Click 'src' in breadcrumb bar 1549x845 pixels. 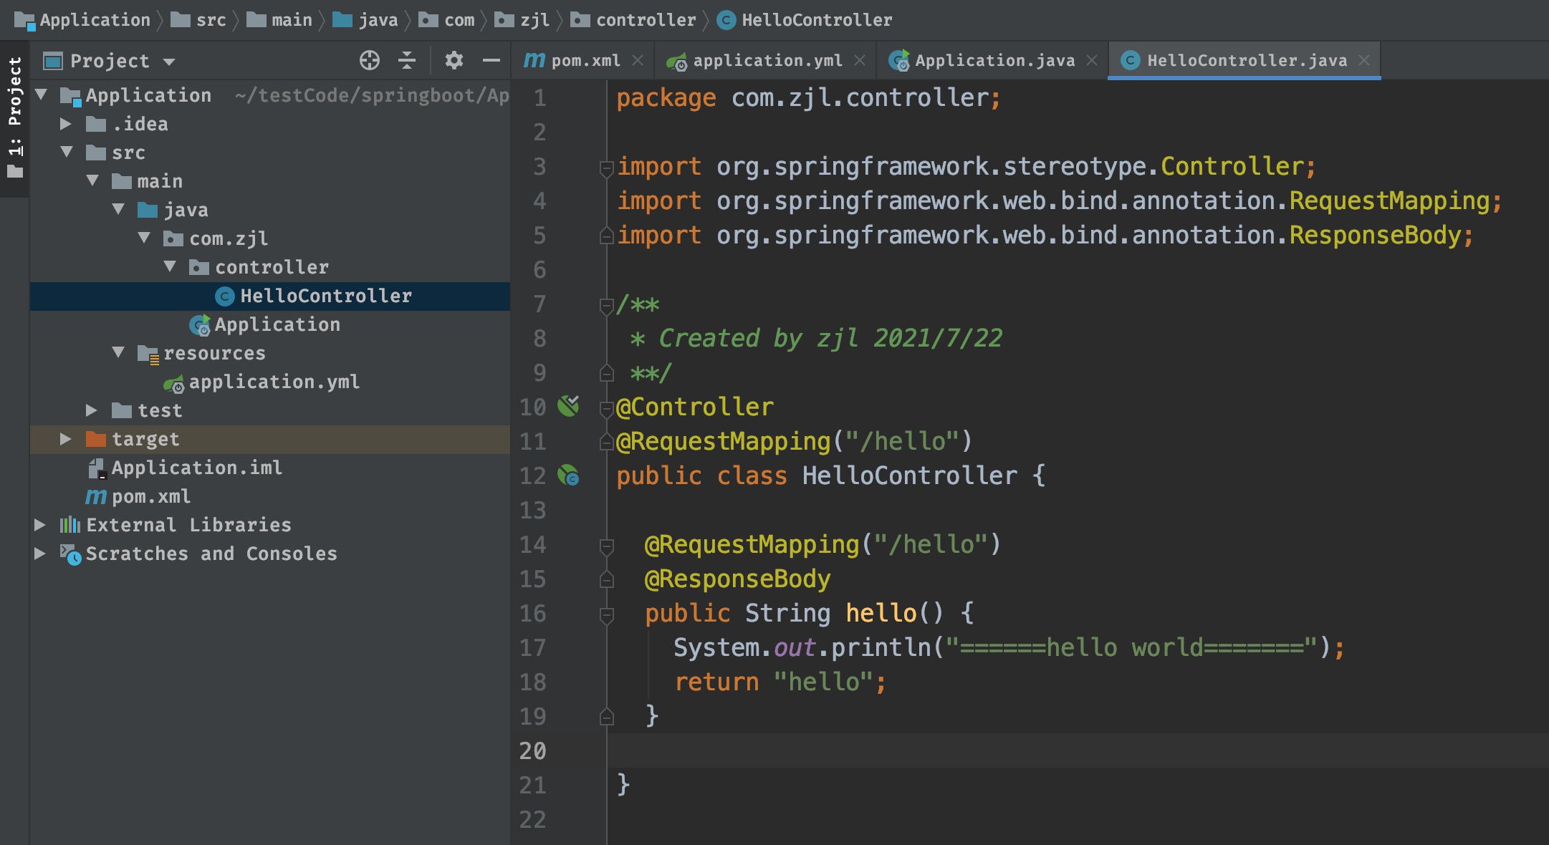[211, 20]
